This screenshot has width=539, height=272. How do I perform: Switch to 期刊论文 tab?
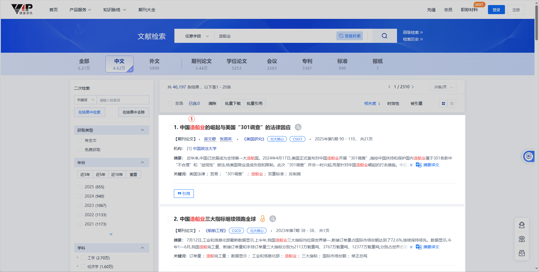(x=201, y=64)
